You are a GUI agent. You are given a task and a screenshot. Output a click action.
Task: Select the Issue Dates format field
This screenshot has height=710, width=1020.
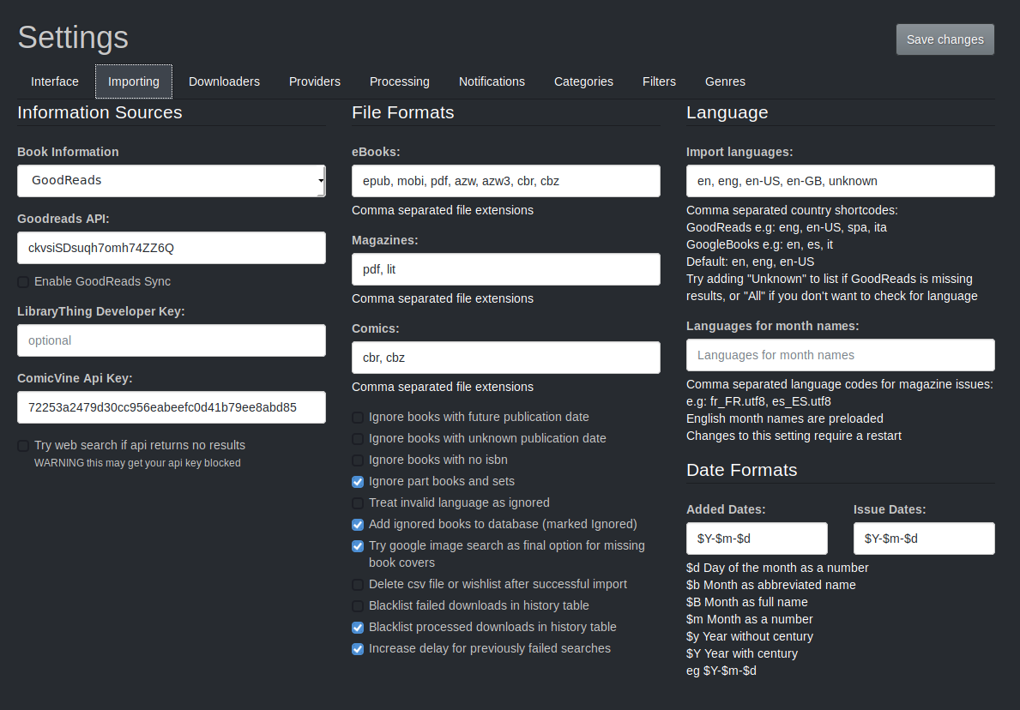pyautogui.click(x=924, y=539)
